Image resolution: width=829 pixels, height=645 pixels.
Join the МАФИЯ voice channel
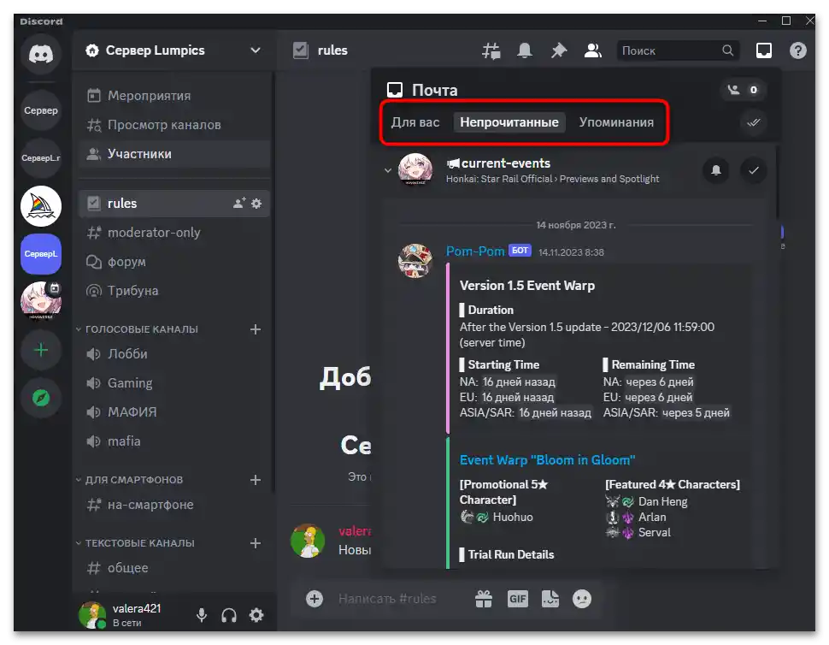point(174,412)
